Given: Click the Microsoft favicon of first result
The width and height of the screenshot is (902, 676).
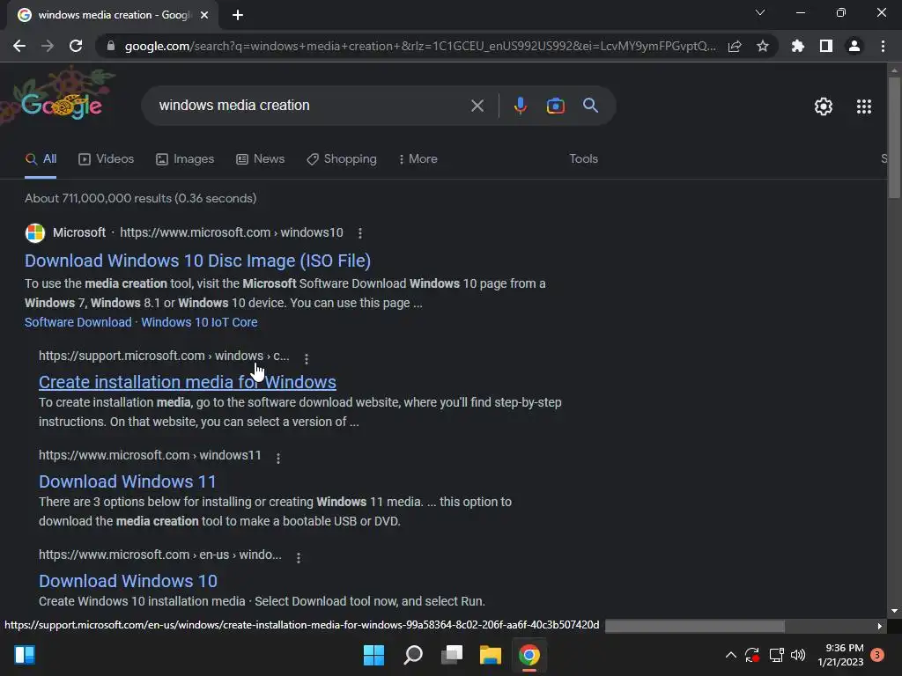Looking at the screenshot, I should 35,232.
